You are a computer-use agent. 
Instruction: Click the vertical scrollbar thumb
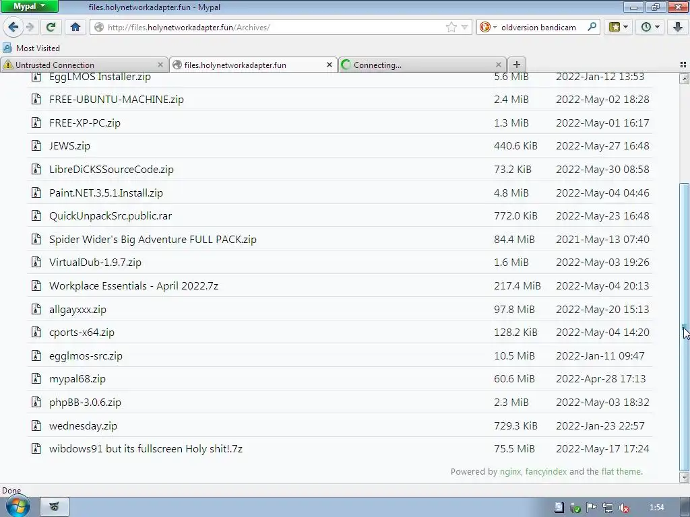click(x=684, y=327)
